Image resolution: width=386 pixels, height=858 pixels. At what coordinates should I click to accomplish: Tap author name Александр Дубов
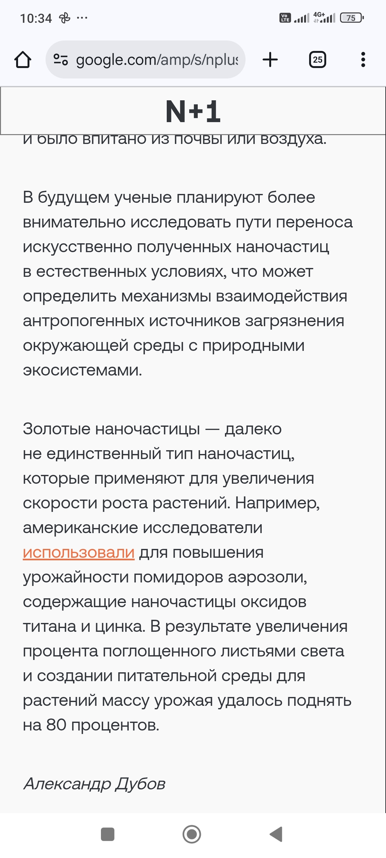click(94, 784)
